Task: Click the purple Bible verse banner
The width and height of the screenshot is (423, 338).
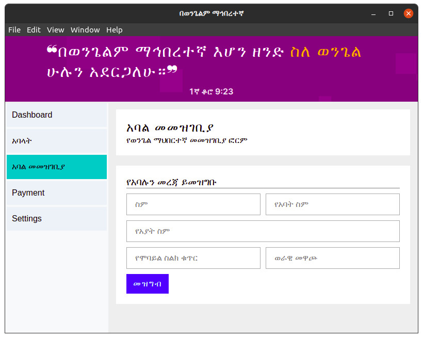Action: point(211,67)
